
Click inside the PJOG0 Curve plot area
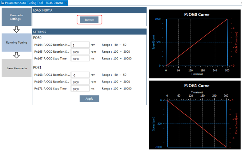coord(197,42)
